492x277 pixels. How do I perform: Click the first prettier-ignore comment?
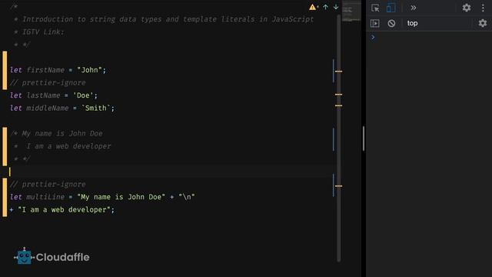tap(48, 83)
